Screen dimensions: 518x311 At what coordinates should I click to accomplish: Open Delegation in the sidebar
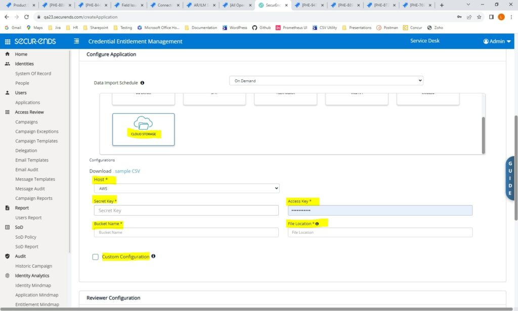[26, 150]
